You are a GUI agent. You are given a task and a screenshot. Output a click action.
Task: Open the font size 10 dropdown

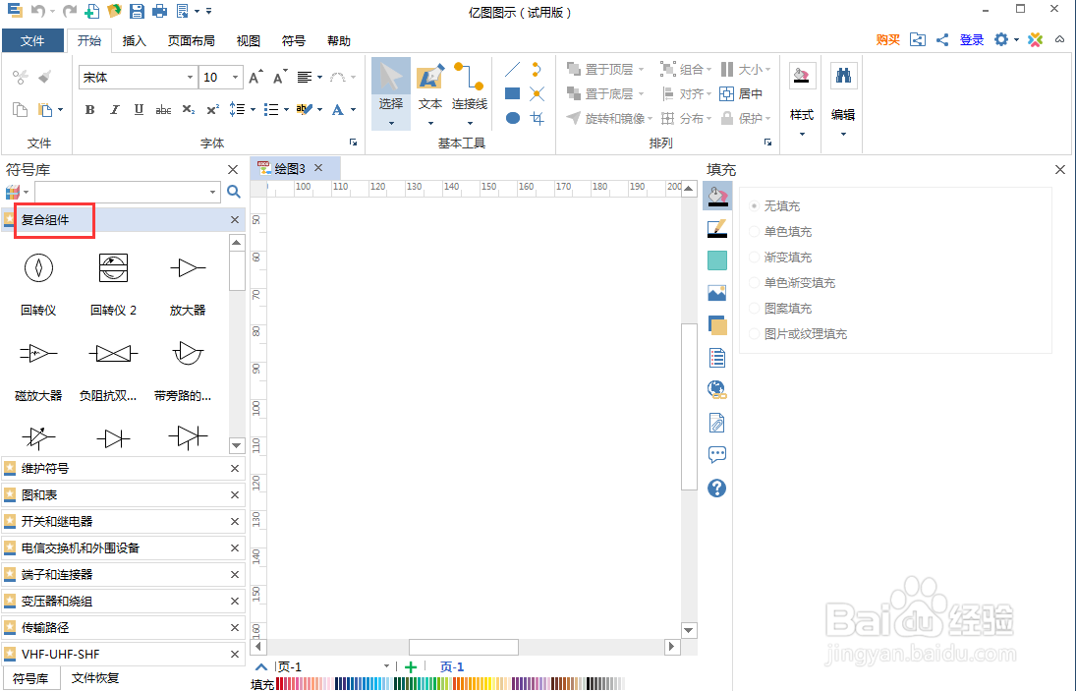pos(236,78)
